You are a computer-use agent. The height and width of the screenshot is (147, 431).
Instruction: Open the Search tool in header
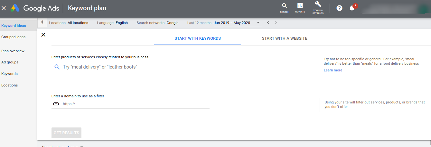285,8
